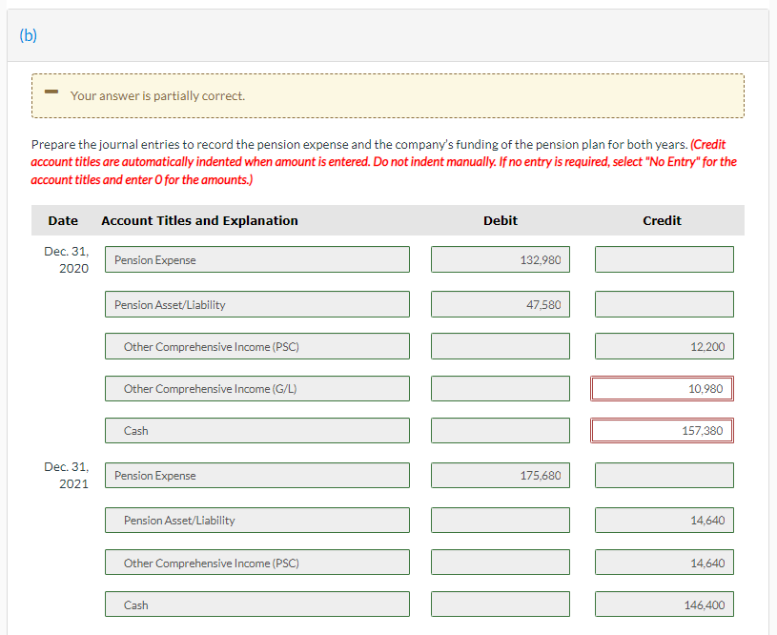This screenshot has width=777, height=635.
Task: Click the minus icon beside partially correct message
Action: tap(51, 92)
